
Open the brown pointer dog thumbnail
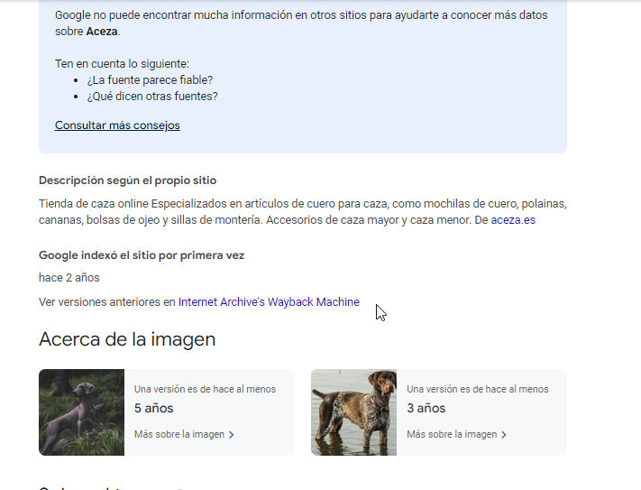[x=353, y=412]
